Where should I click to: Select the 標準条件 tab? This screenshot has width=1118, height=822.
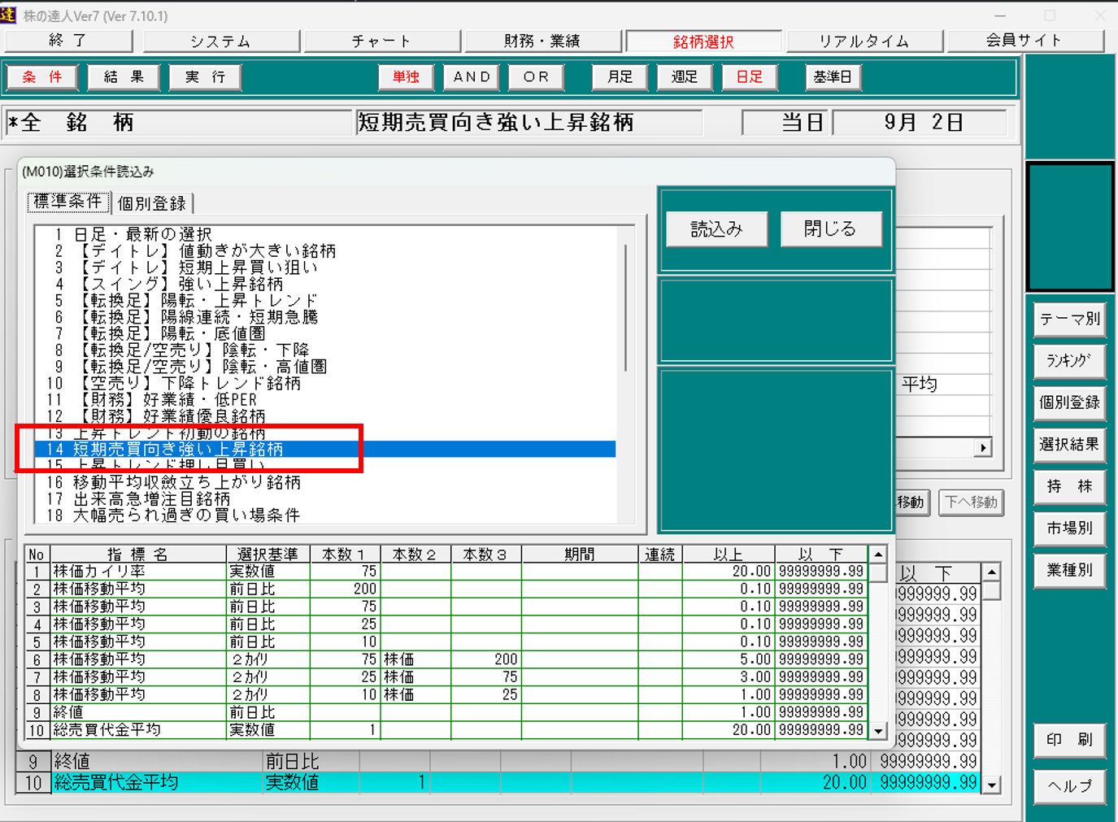click(68, 202)
